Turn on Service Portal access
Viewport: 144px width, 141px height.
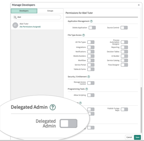click(x=91, y=65)
